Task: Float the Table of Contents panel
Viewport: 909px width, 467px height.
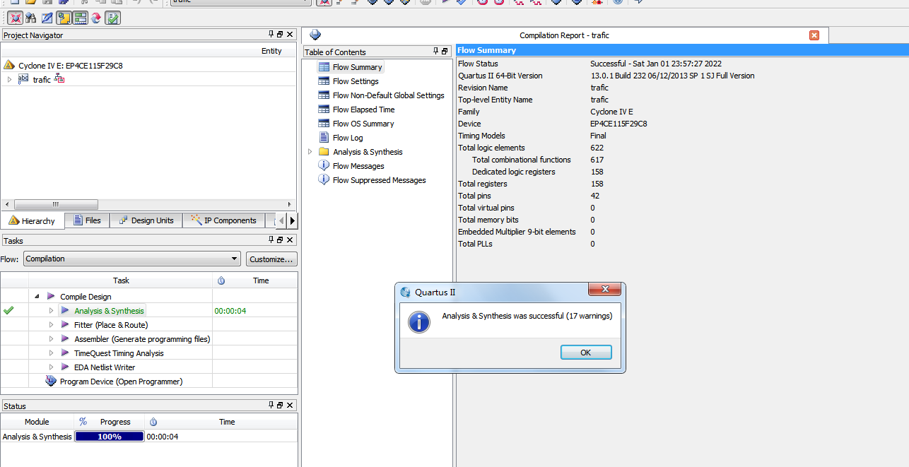Action: click(445, 52)
